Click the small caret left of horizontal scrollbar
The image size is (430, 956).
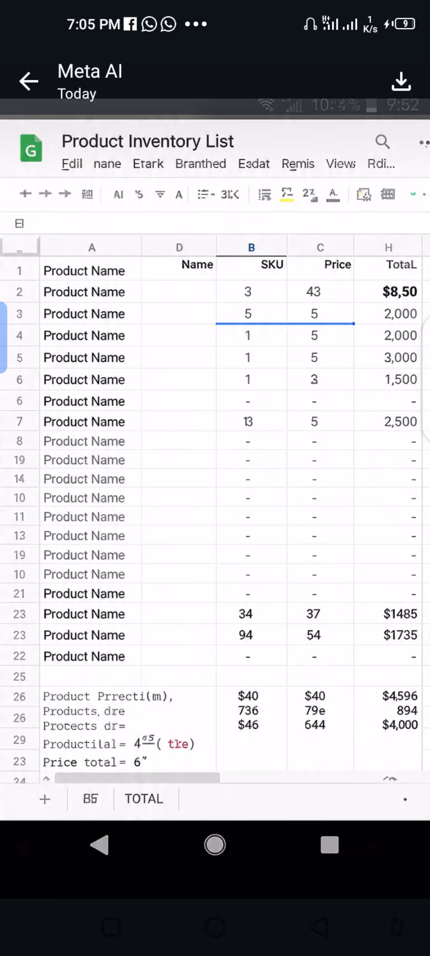tap(47, 778)
